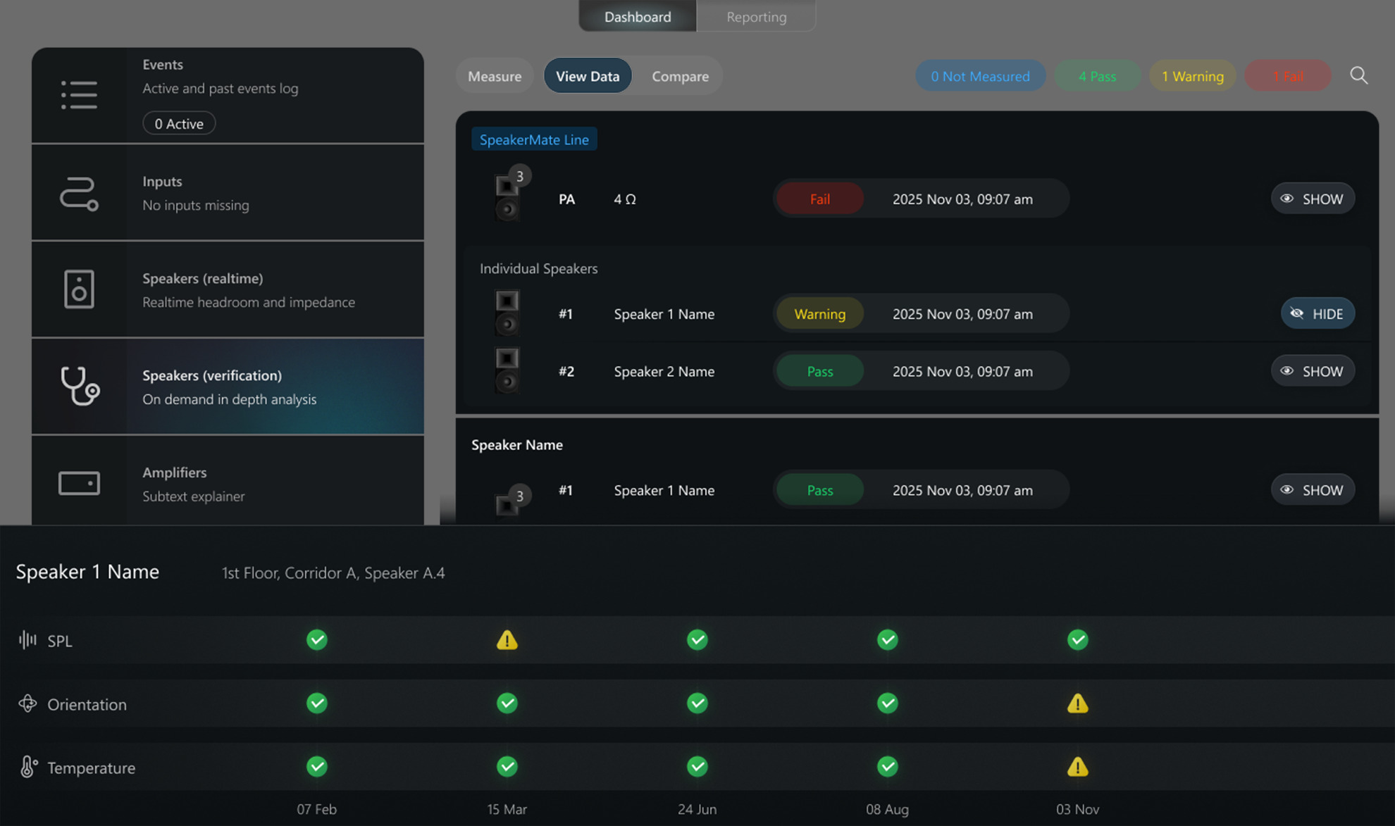Open the search magnifier icon

(1359, 75)
